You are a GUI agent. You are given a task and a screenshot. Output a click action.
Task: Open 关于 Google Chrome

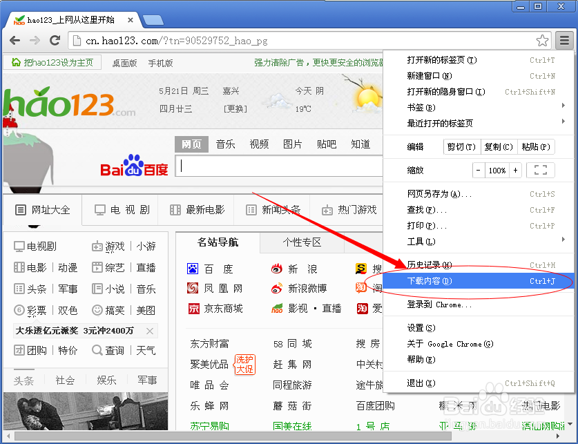tap(478, 344)
